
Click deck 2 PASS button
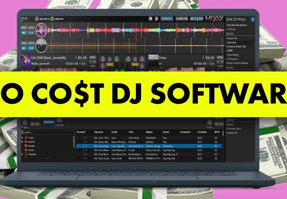click(31, 43)
